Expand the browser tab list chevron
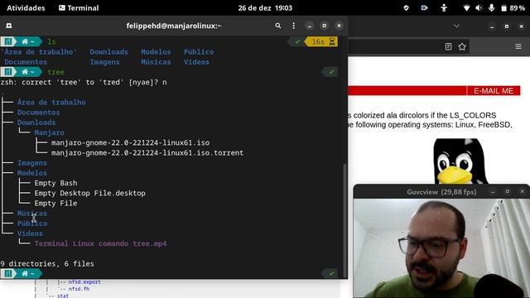530x298 pixels. 456,26
